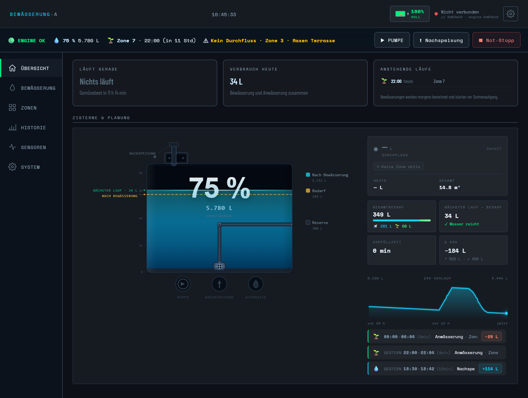Click the Vorfüllzeit 0 min tile
The height and width of the screenshot is (398, 528).
point(402,250)
